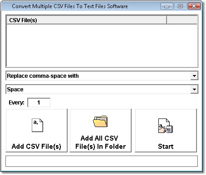Focus the Every number input field

[39, 103]
